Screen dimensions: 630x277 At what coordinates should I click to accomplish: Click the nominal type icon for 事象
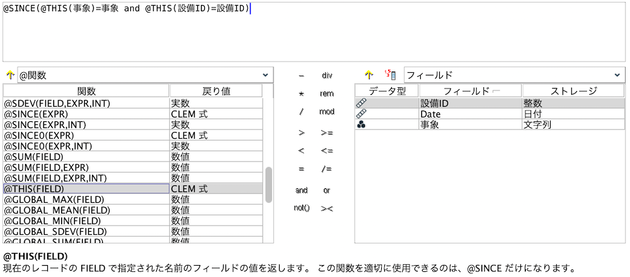[x=361, y=124]
